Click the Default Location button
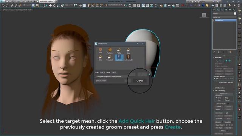Screen dimensions: 242x136 pos(101,80)
